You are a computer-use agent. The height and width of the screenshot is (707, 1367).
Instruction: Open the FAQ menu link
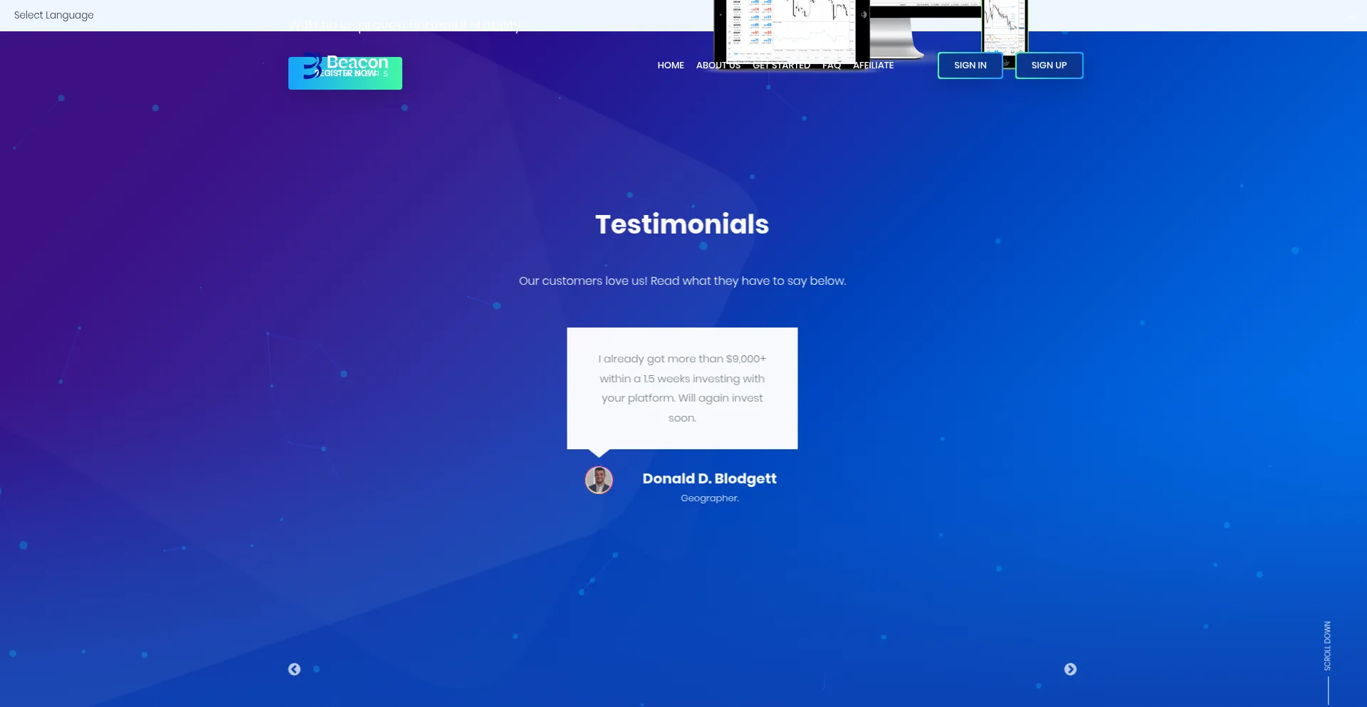831,66
